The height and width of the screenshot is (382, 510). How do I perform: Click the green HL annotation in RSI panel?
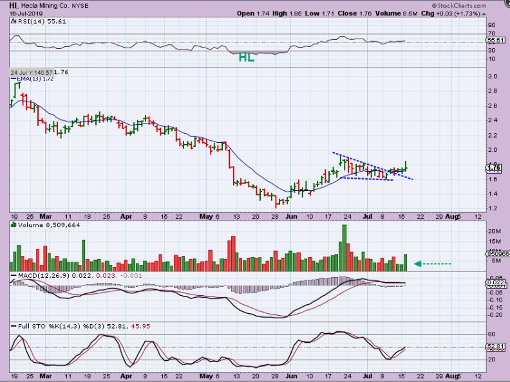point(245,57)
